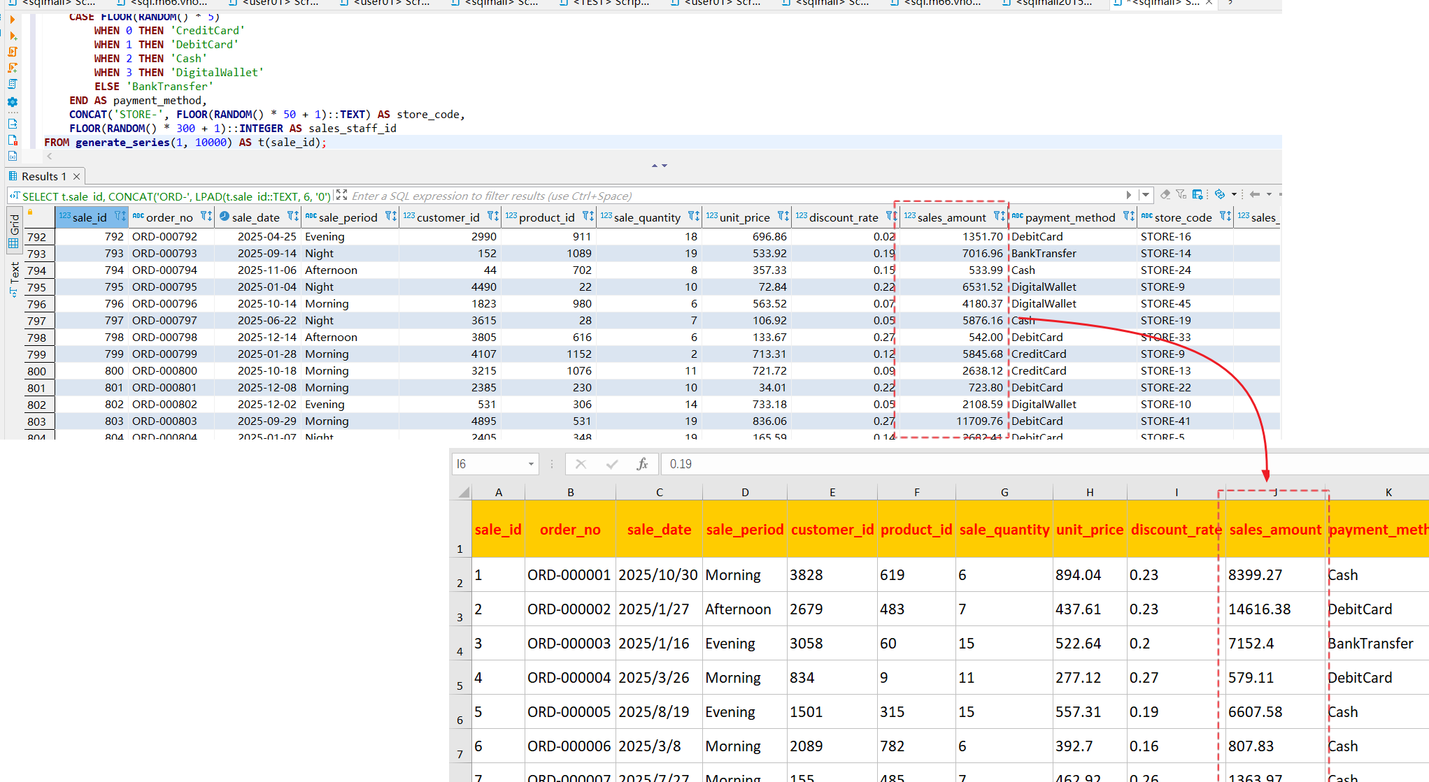
Task: Click Excel cancel entry X button
Action: (x=581, y=464)
